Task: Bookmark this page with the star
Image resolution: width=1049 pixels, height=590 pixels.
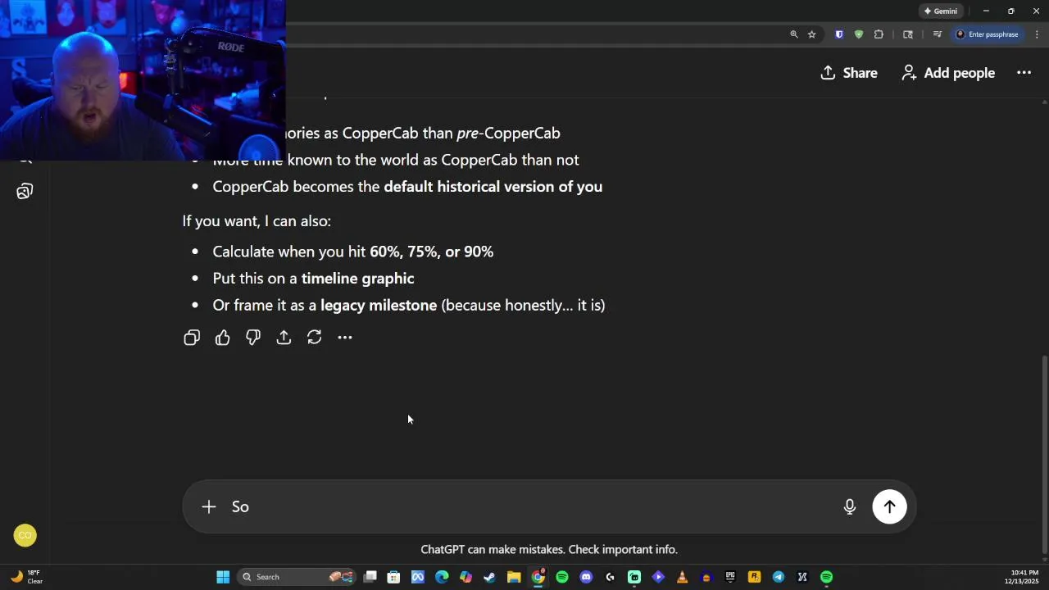Action: [x=811, y=34]
